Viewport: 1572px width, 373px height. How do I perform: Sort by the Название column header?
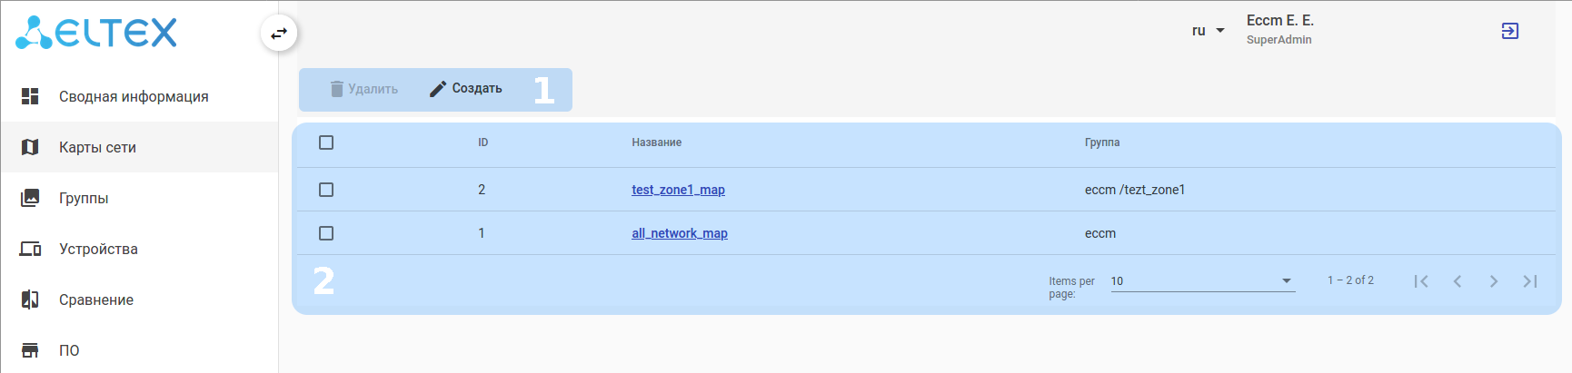click(x=657, y=142)
